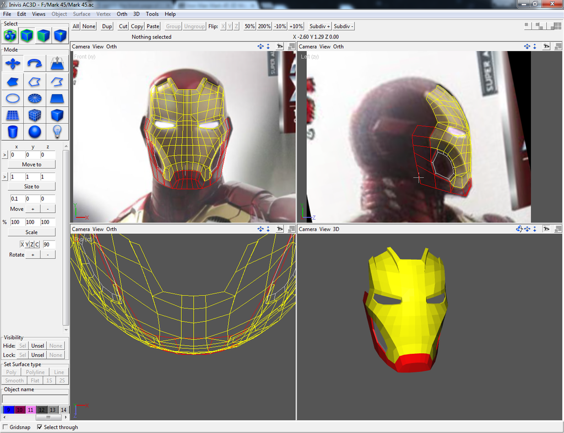Open Camera dropdown in Front view
The width and height of the screenshot is (564, 433).
(81, 46)
